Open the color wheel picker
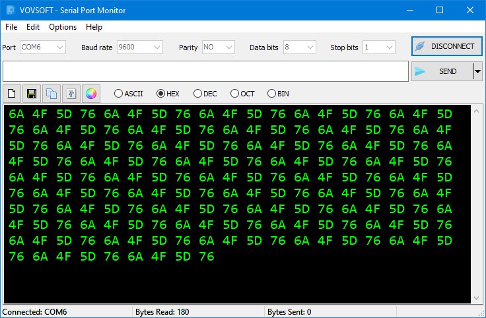Screen dimensions: 486x318 [90, 94]
